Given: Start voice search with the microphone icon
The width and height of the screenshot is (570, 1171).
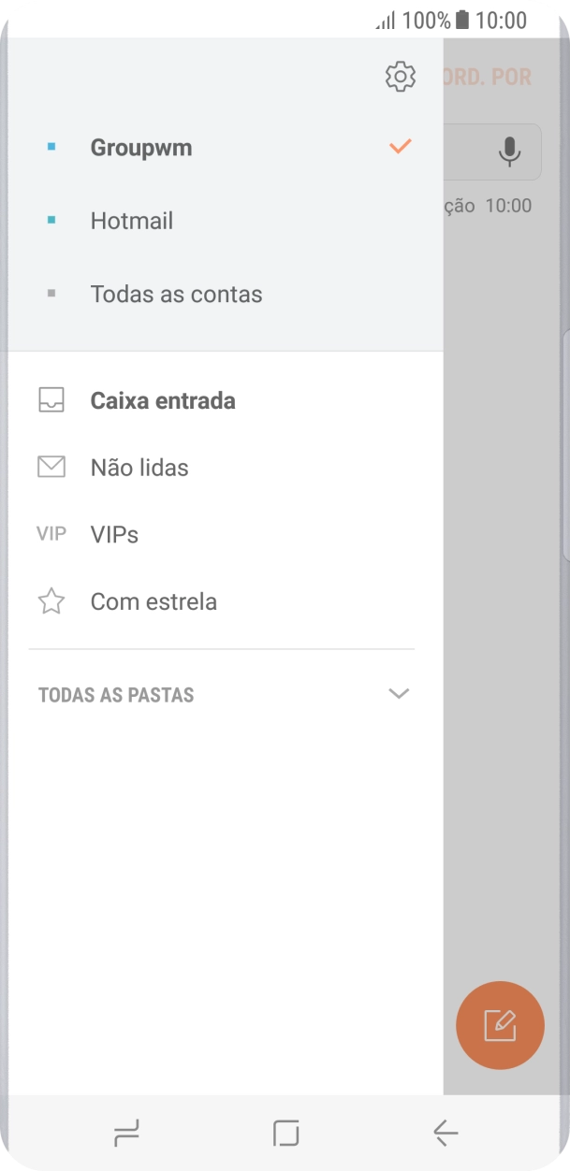Looking at the screenshot, I should point(508,152).
